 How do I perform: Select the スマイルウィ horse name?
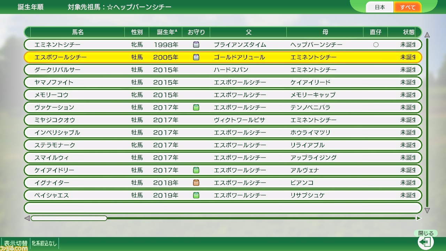(x=52, y=158)
